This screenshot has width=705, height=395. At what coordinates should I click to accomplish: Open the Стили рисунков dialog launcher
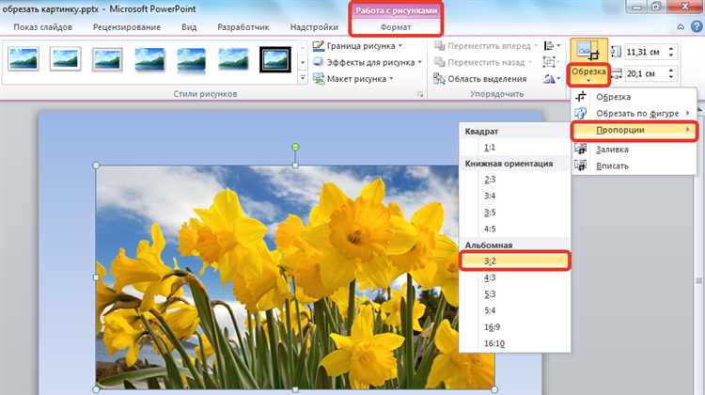click(x=420, y=94)
